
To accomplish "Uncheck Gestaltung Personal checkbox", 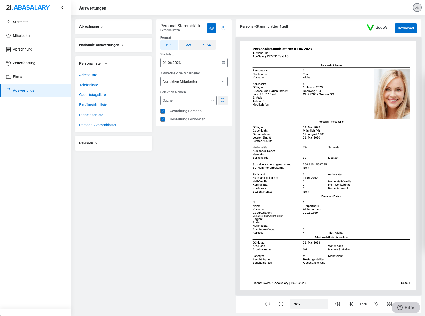I will pos(163,111).
